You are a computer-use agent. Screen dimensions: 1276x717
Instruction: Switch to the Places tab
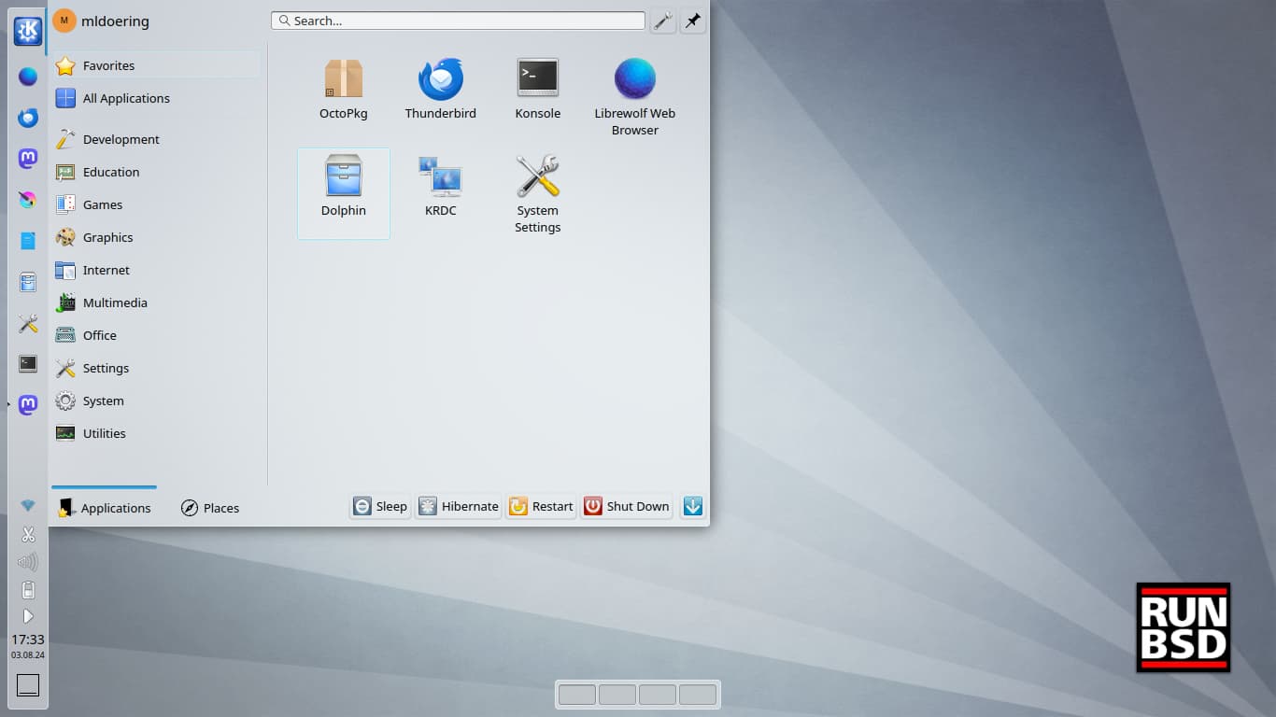(209, 508)
